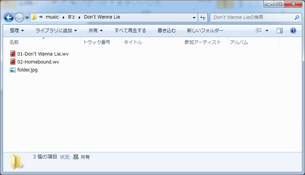Select file 01-Don't Wanna Lie.wv
The image size is (305, 175).
tap(43, 54)
